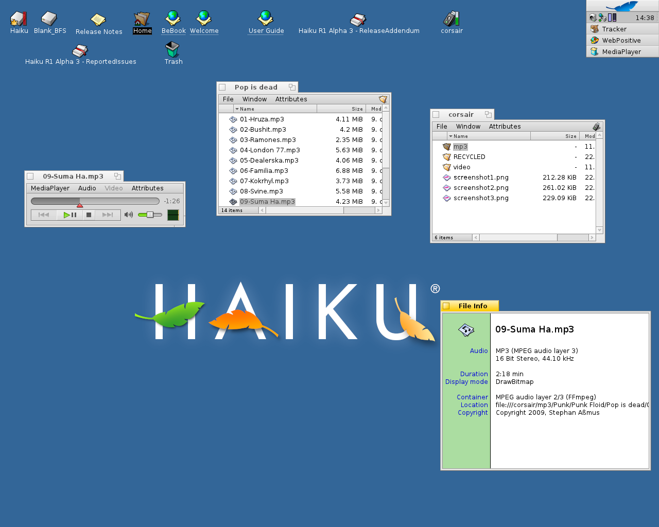Open Haiku R1 Alpha 3 ReleaseAddendum PDF icon
This screenshot has height=527, width=659.
(x=358, y=20)
